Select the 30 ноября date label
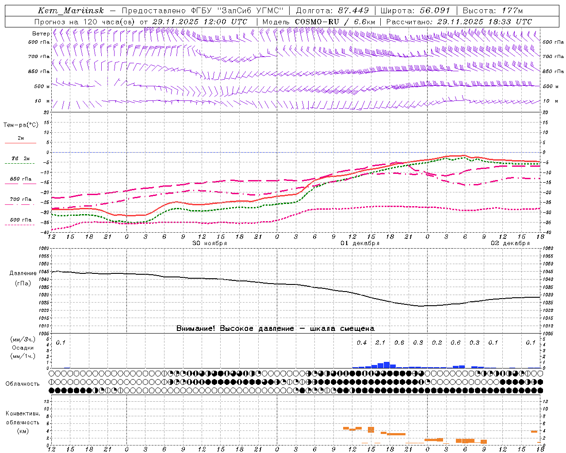The image size is (566, 453). (209, 243)
